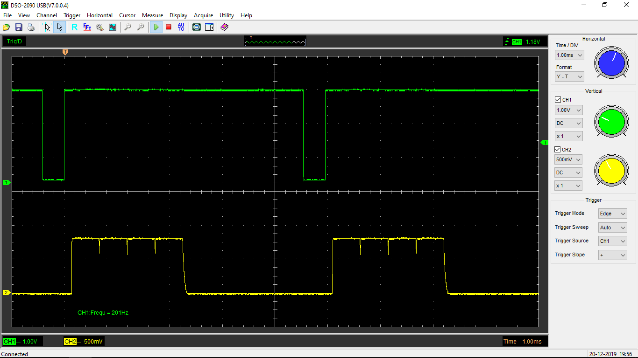The height and width of the screenshot is (358, 638).
Task: Click the green CH1 vertical knob
Action: tap(611, 121)
